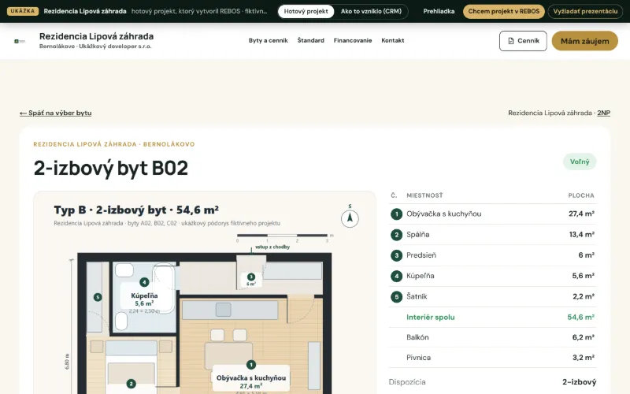Click Spálňa row label
Viewport: 630px width, 394px height.
pos(418,235)
